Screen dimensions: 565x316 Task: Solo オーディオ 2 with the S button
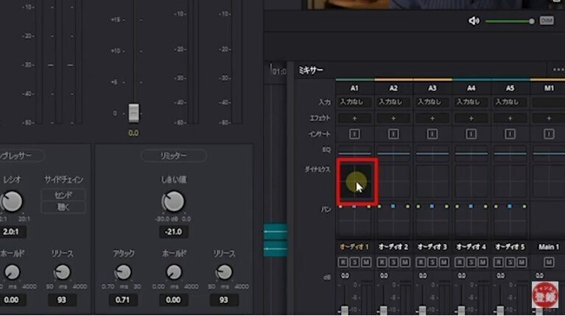tap(393, 262)
